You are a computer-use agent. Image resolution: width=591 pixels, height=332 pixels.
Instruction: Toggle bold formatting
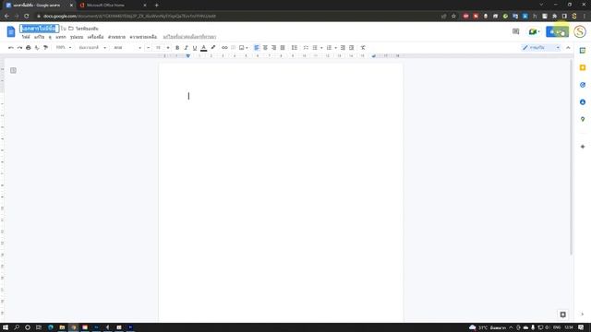[177, 48]
